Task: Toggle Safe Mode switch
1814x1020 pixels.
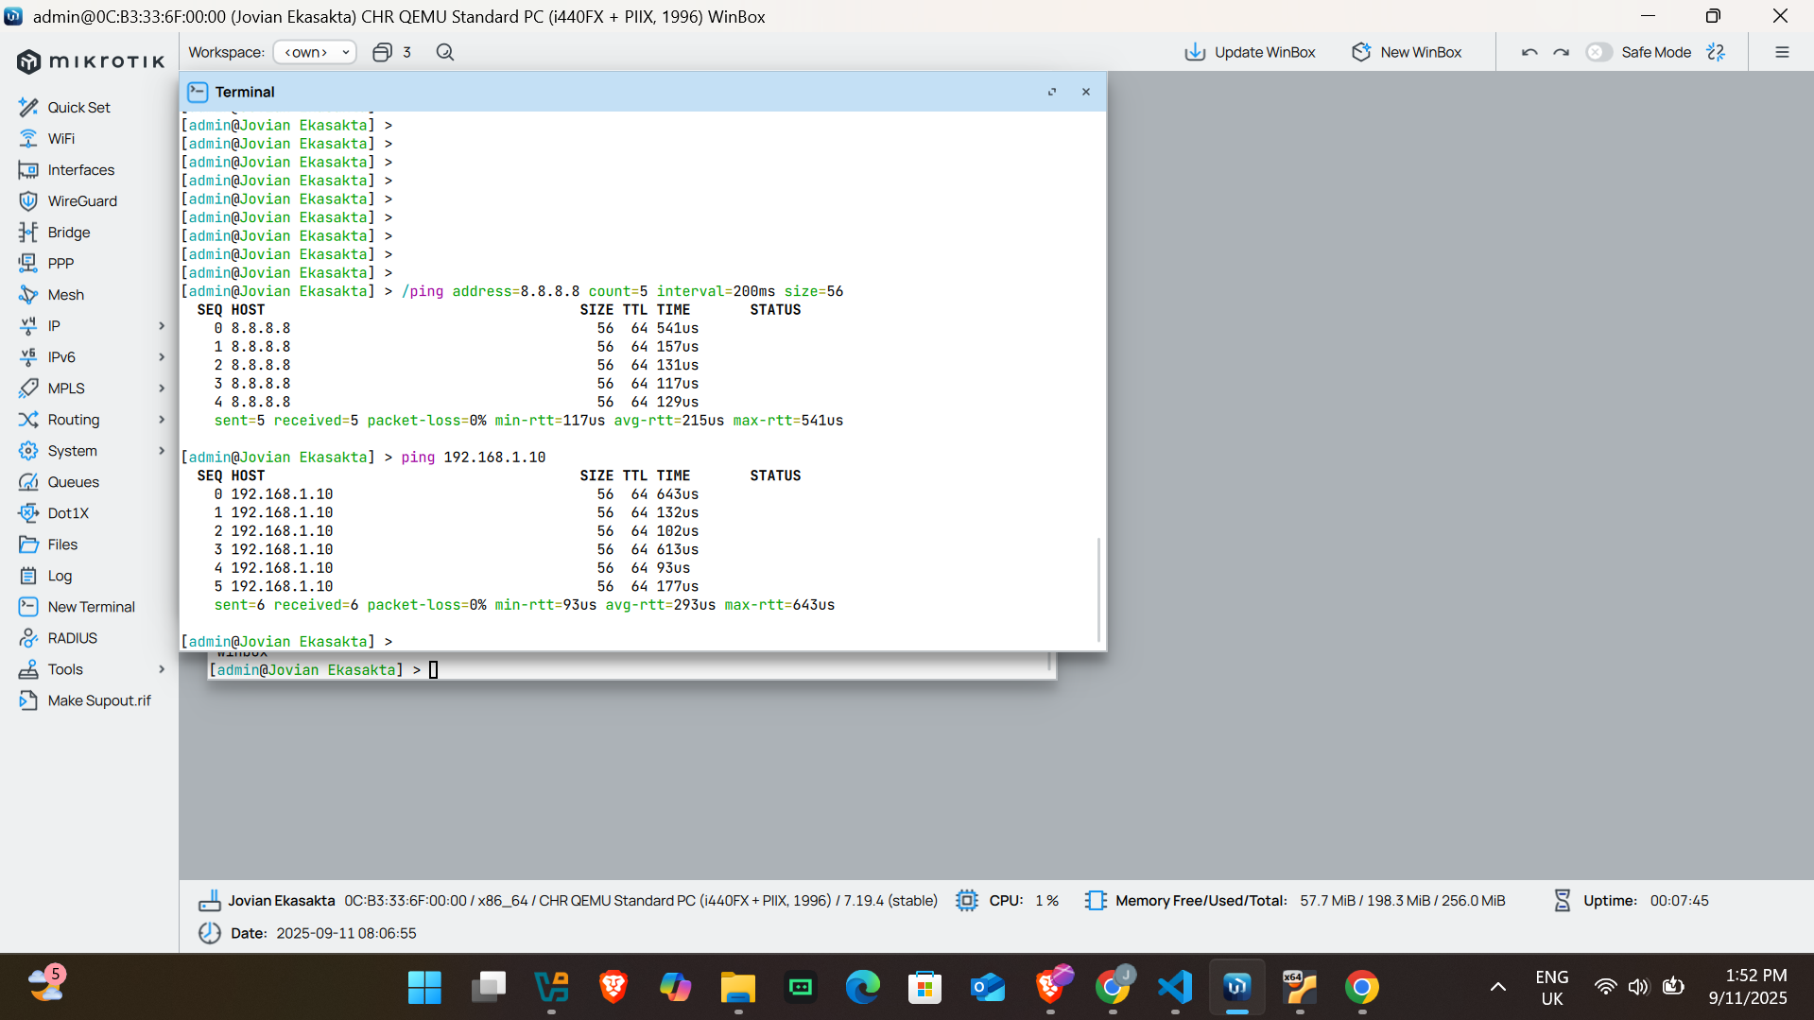Action: 1598,52
